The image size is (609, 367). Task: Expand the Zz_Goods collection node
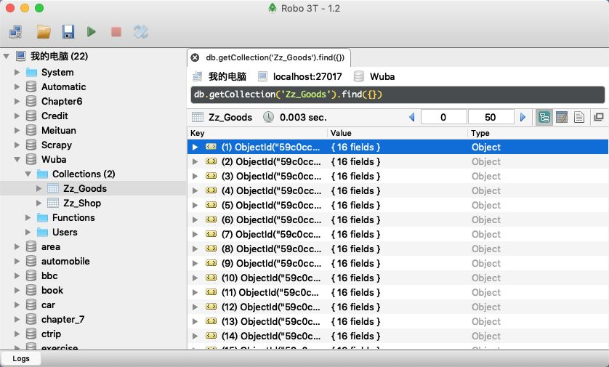click(x=39, y=189)
